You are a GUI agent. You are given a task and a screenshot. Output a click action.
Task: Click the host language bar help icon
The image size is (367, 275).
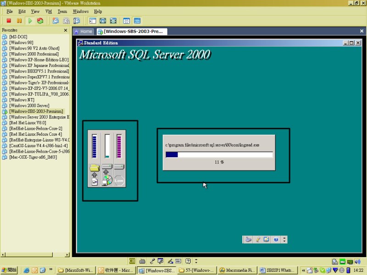[188, 261]
